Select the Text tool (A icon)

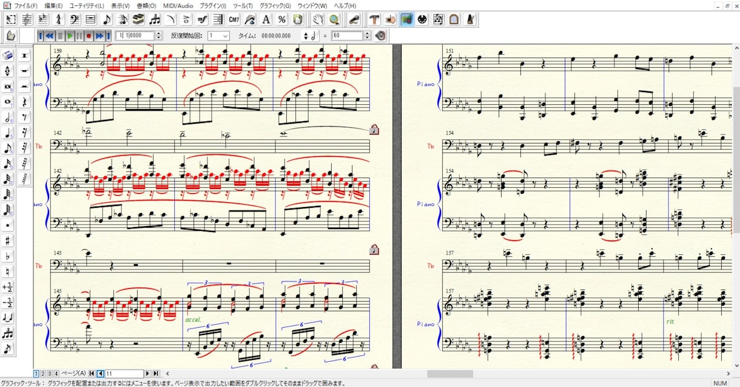(266, 19)
